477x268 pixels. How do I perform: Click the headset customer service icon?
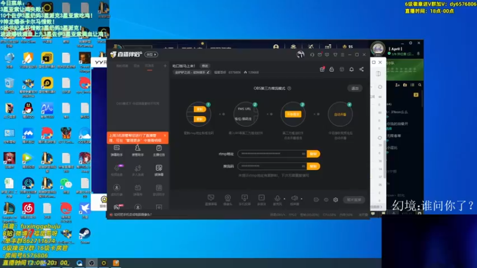click(x=312, y=55)
